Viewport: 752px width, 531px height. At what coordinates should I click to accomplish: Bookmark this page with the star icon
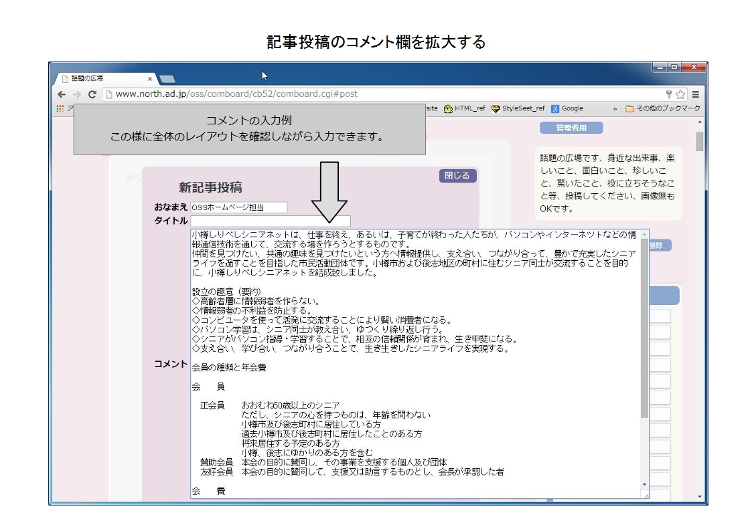[680, 94]
